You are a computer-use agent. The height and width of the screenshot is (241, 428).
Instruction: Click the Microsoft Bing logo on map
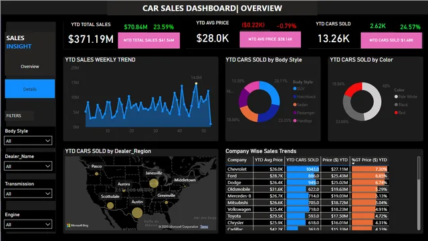[78, 226]
